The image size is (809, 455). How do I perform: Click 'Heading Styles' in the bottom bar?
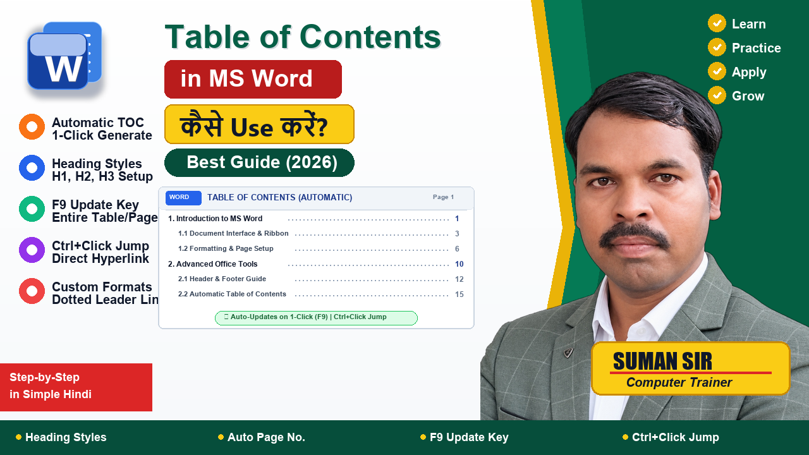point(66,437)
